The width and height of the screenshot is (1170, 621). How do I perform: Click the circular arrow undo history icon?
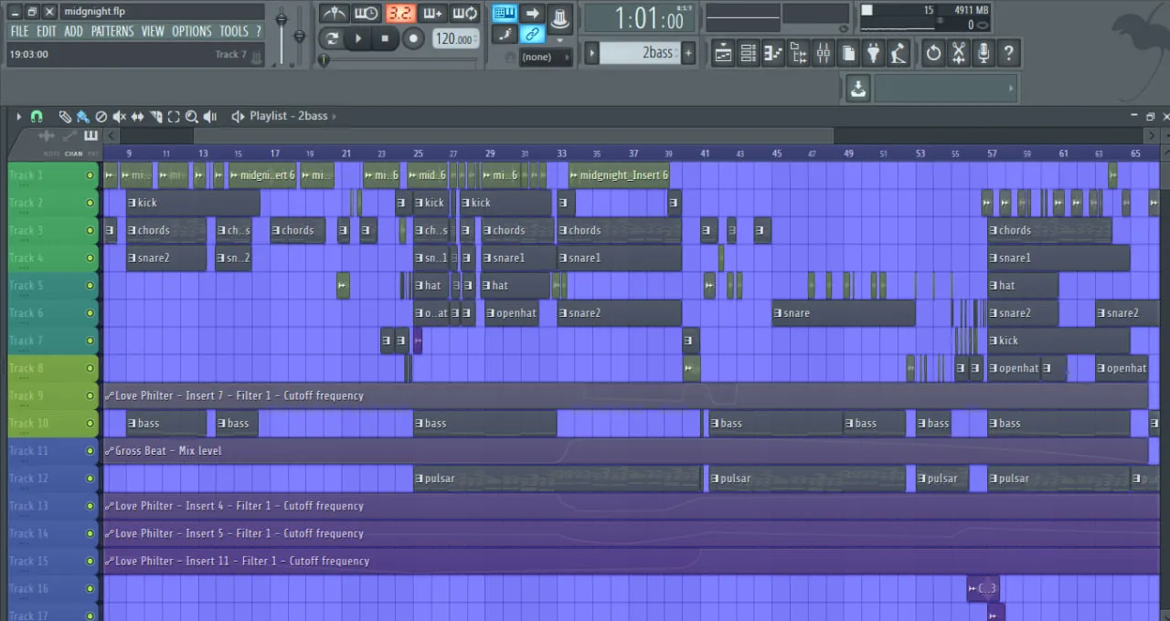tap(933, 54)
